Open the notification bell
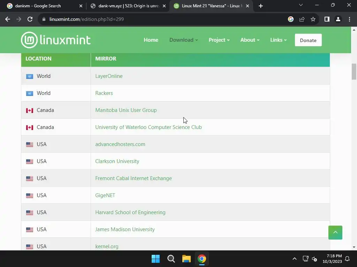Viewport: 357px width, 267px height. 348,259
